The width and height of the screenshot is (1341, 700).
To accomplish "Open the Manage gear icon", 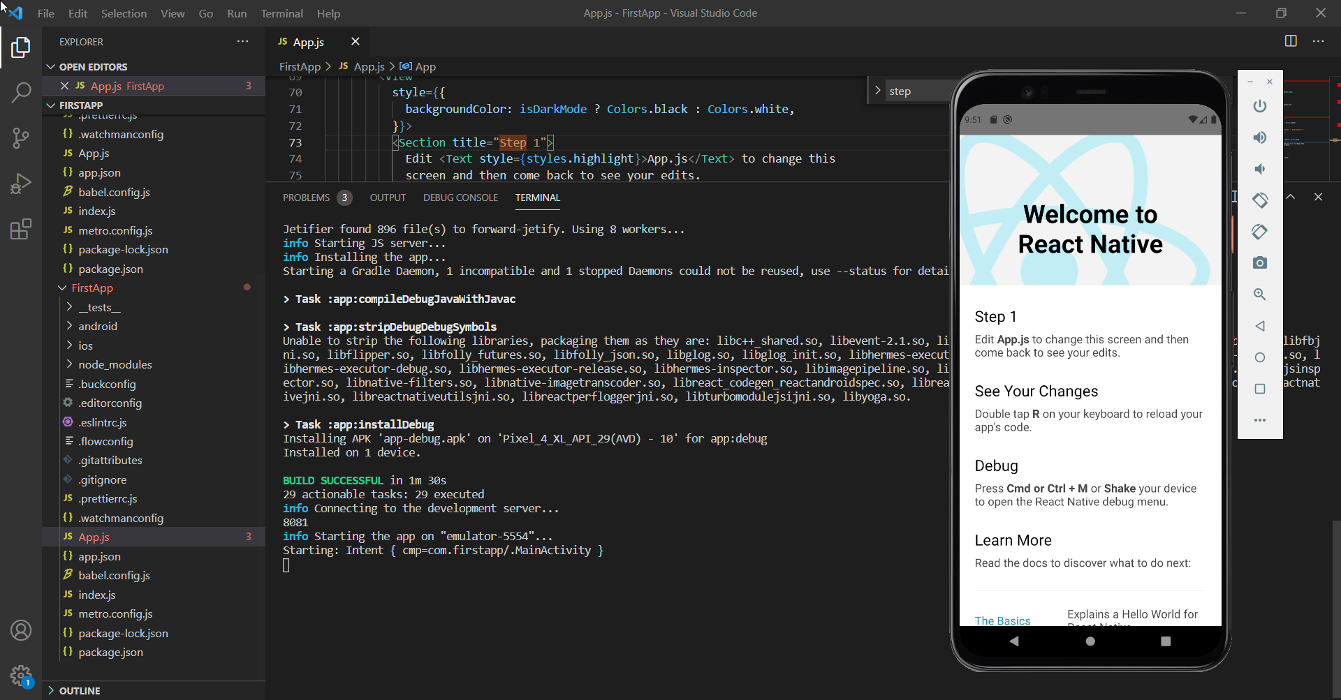I will (21, 676).
